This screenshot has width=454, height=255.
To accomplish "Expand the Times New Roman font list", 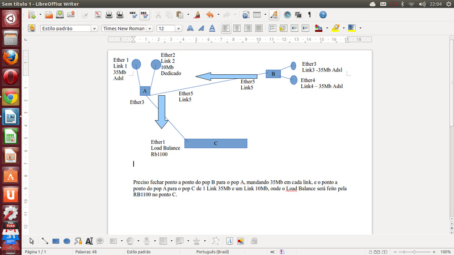I will pos(150,28).
